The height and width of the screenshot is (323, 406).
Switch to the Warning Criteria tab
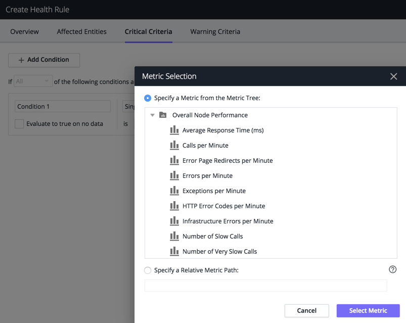215,31
